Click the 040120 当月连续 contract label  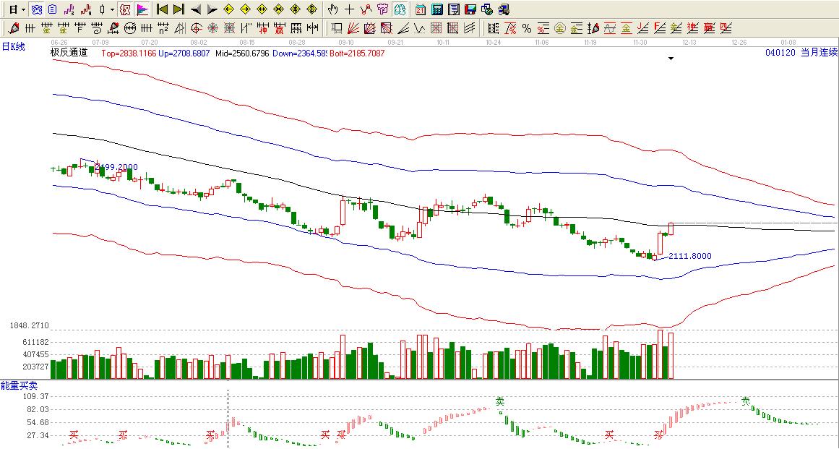801,52
